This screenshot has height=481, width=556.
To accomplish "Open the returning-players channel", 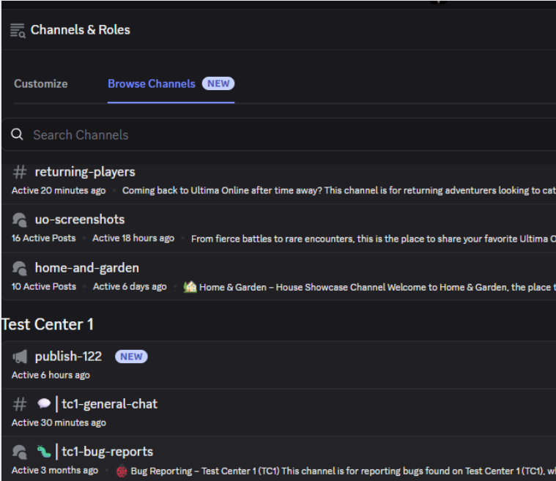I will pyautogui.click(x=85, y=172).
